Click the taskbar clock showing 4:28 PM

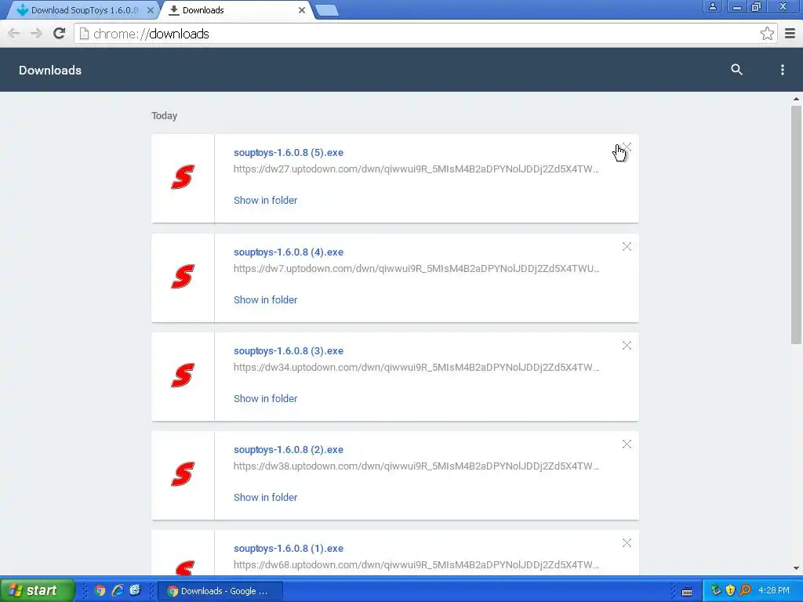[x=774, y=591]
